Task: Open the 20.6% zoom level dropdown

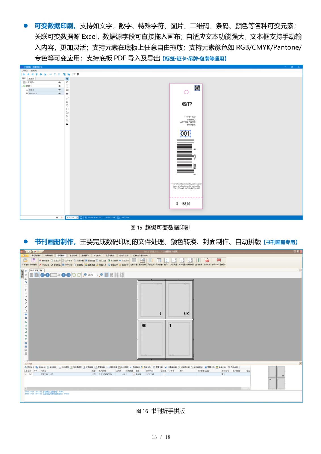Action: click(97, 275)
